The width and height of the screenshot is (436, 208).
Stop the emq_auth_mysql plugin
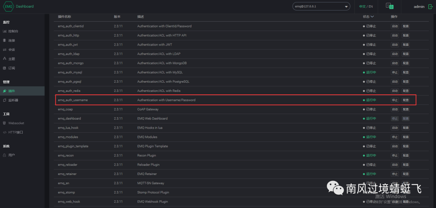coord(394,72)
